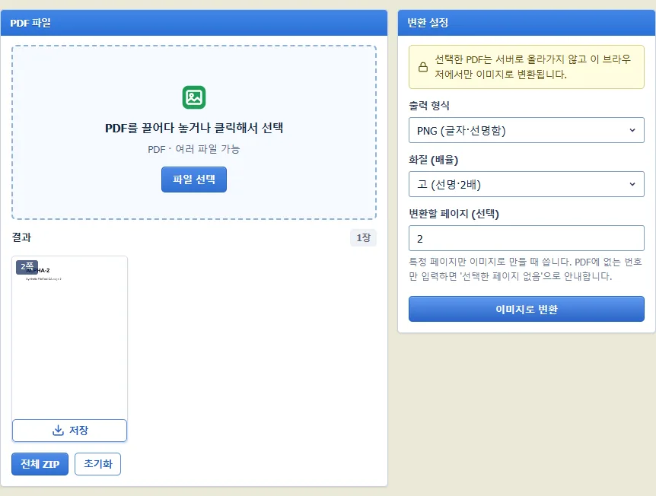
Task: Click the privacy notice text about browser-only conversion
Action: [532, 67]
